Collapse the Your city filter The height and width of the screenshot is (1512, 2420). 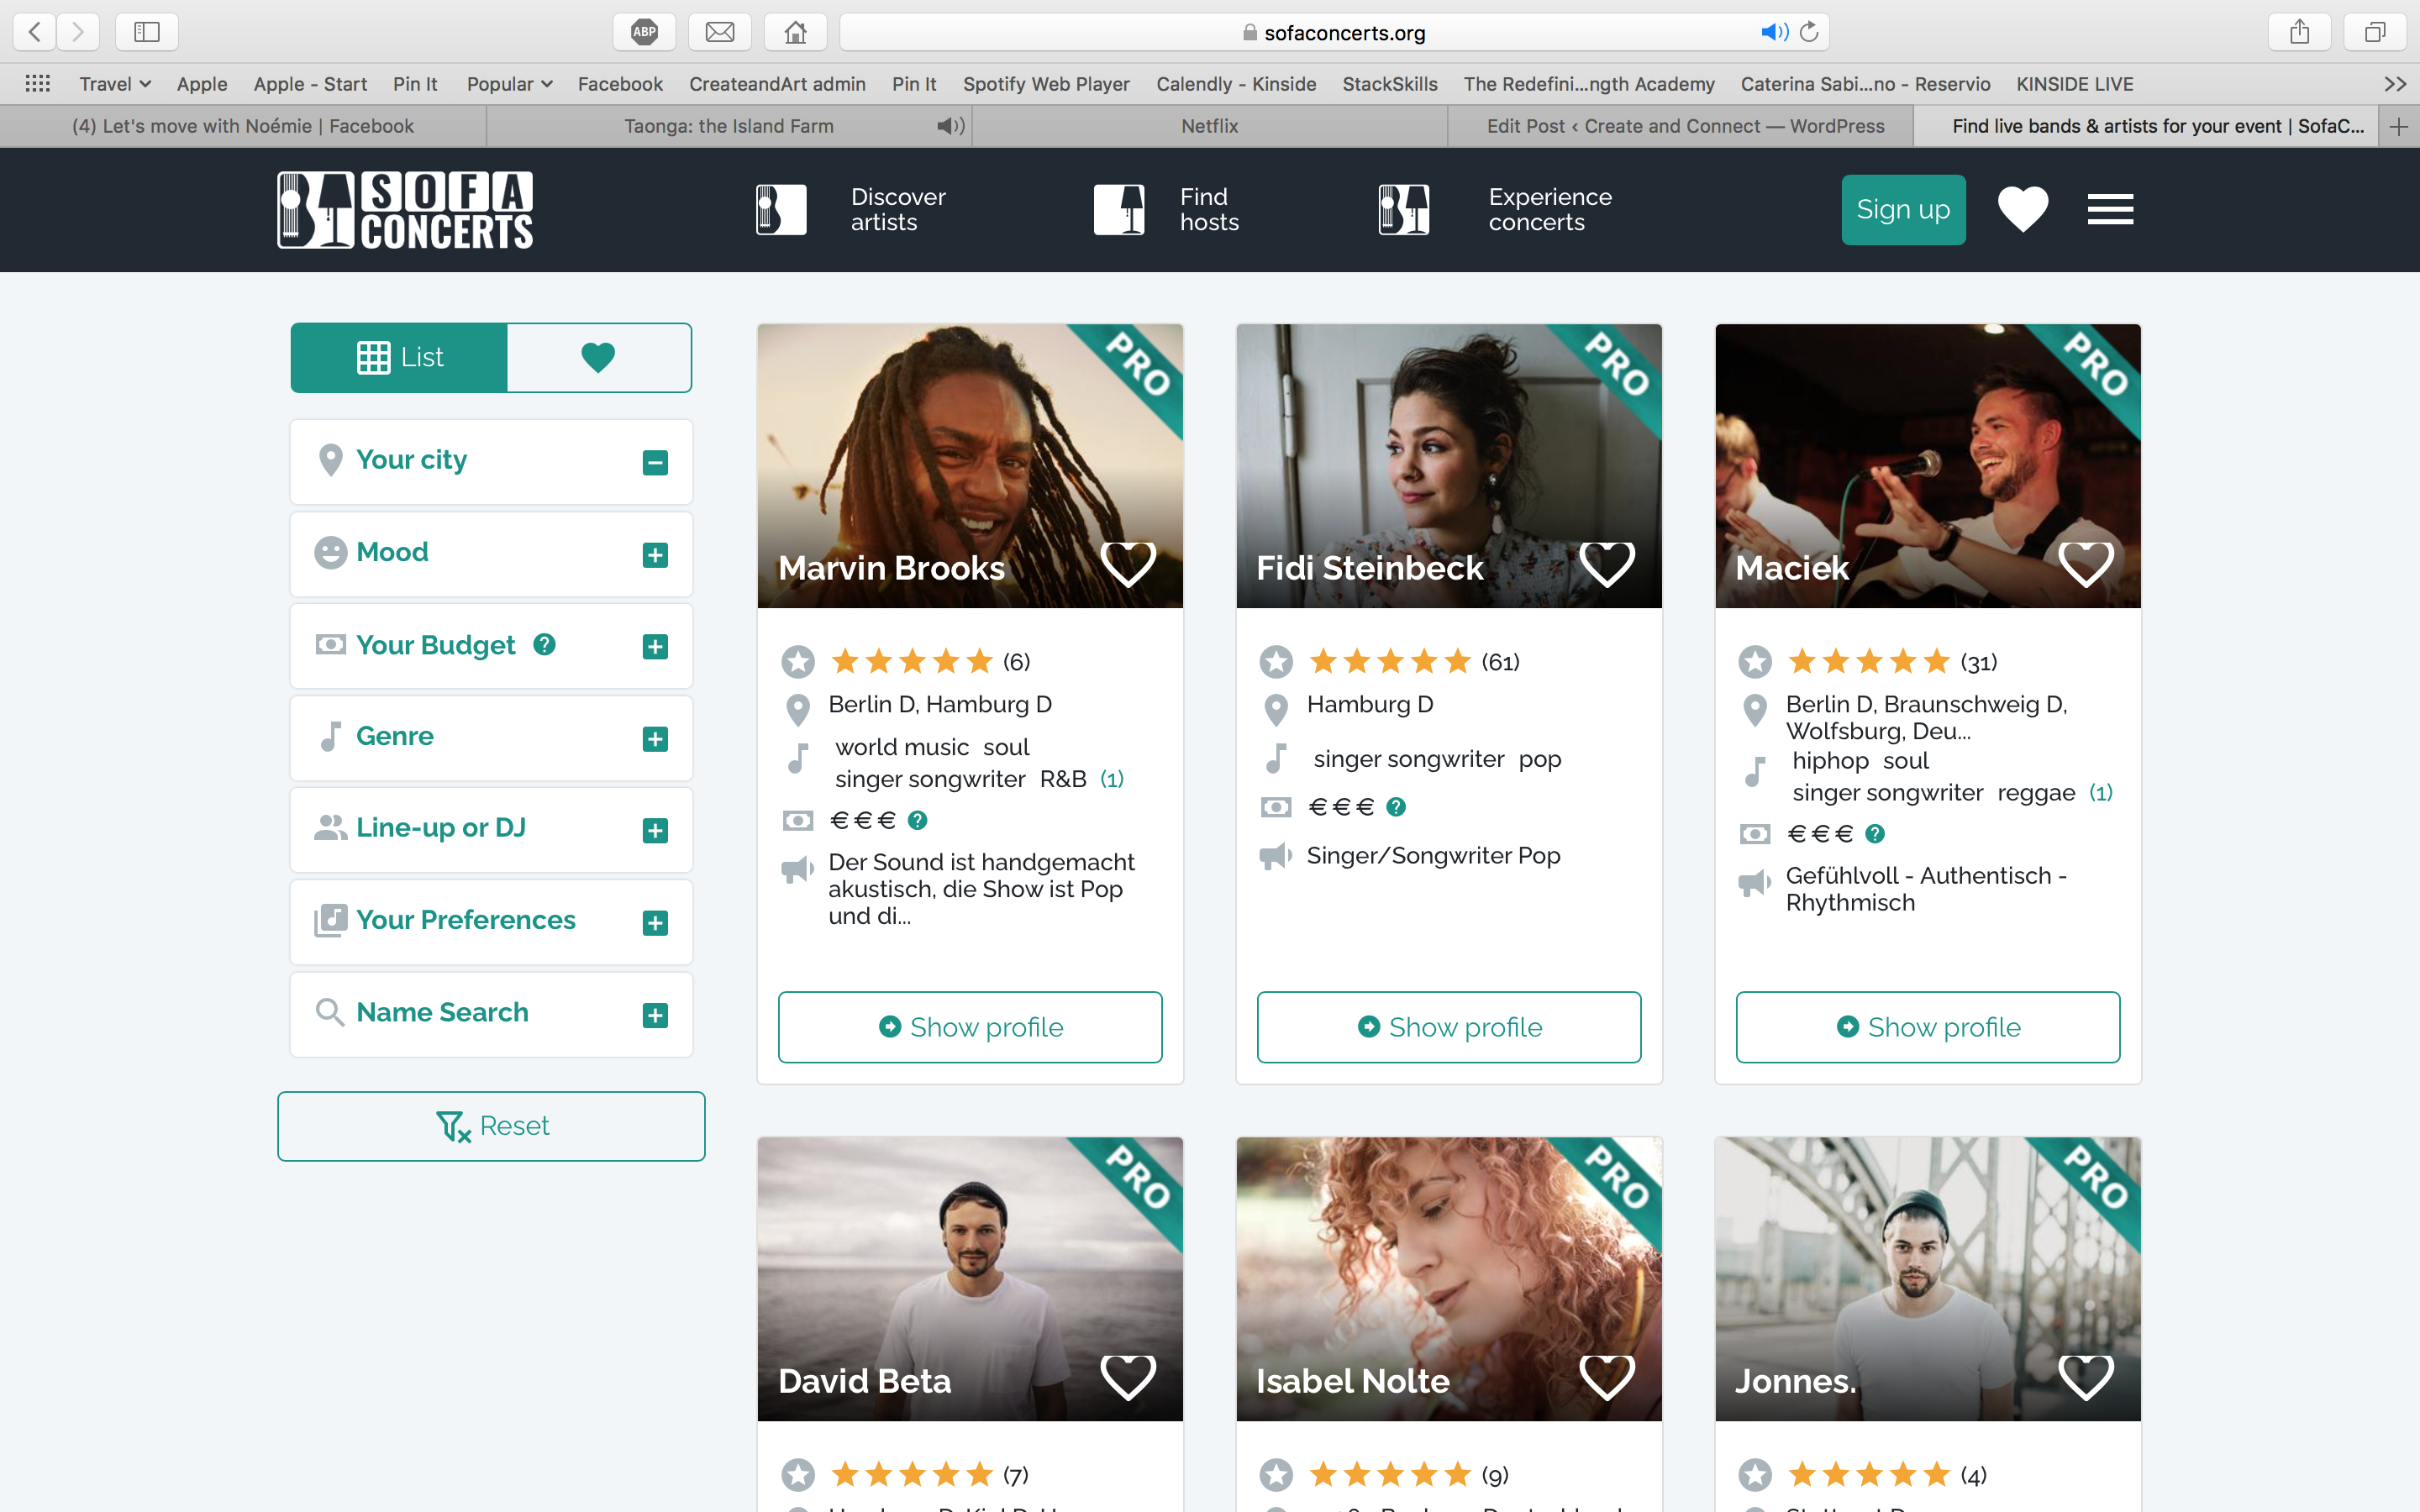[x=655, y=462]
